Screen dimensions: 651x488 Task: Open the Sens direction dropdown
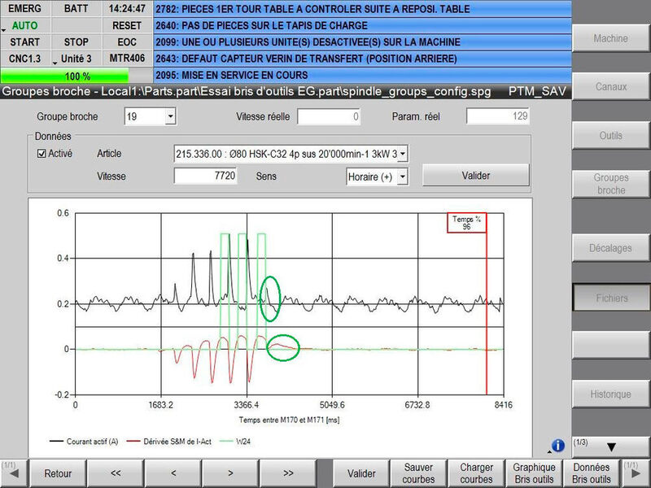click(402, 176)
